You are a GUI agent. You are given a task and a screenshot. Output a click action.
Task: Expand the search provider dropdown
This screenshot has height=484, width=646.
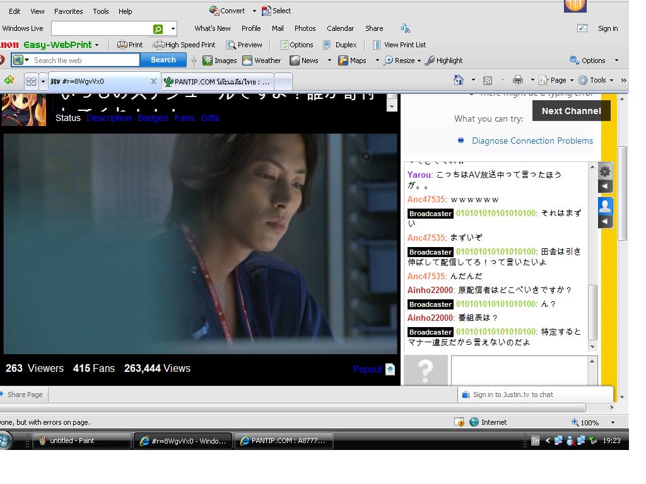tap(27, 60)
